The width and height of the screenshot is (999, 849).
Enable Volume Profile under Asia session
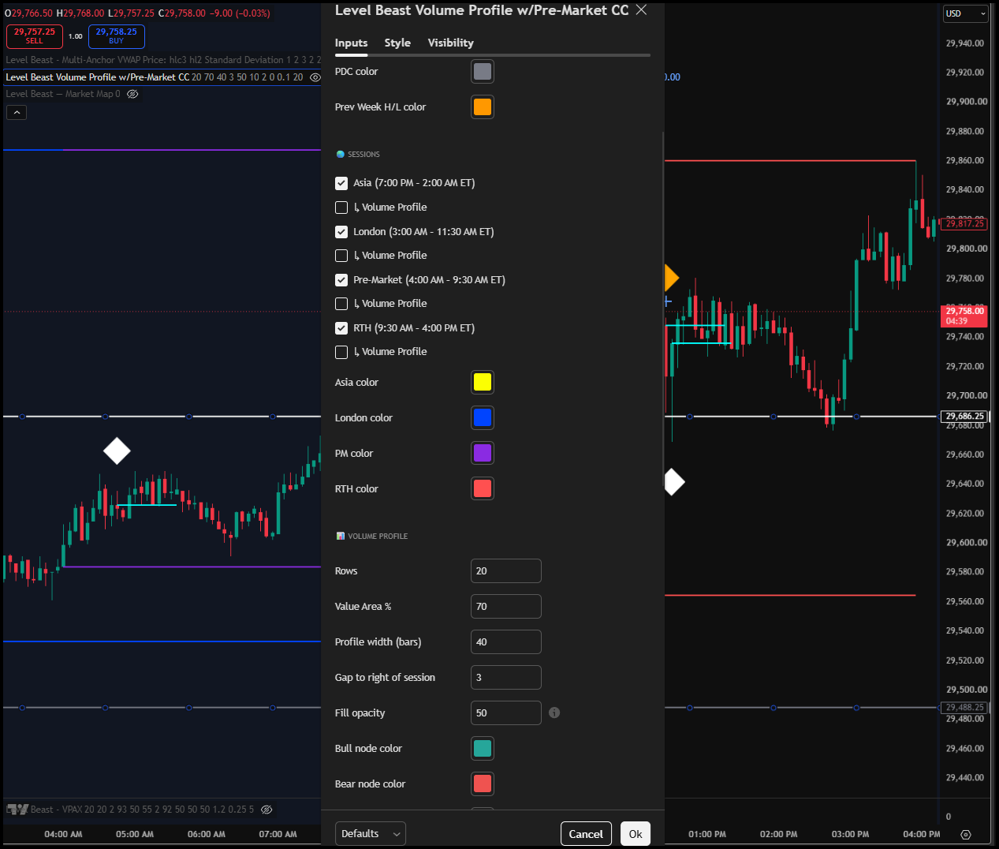(x=341, y=208)
